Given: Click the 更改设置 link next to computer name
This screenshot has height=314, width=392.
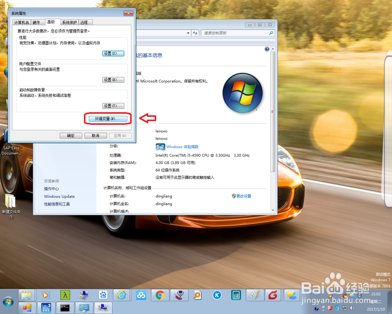Looking at the screenshot, I should pyautogui.click(x=244, y=196).
